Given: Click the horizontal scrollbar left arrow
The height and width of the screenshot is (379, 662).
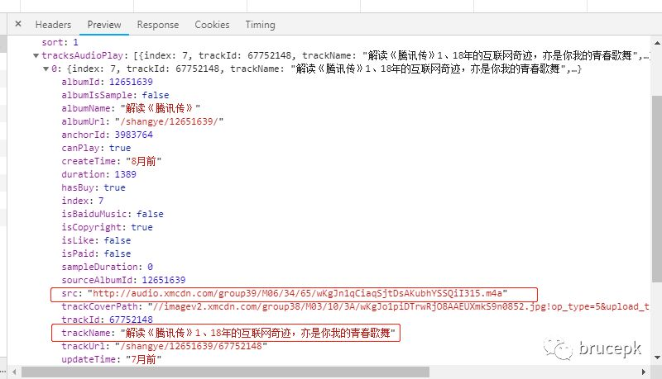Looking at the screenshot, I should pos(14,372).
